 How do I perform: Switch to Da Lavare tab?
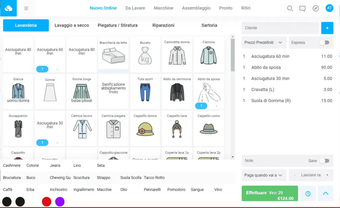pyautogui.click(x=135, y=8)
